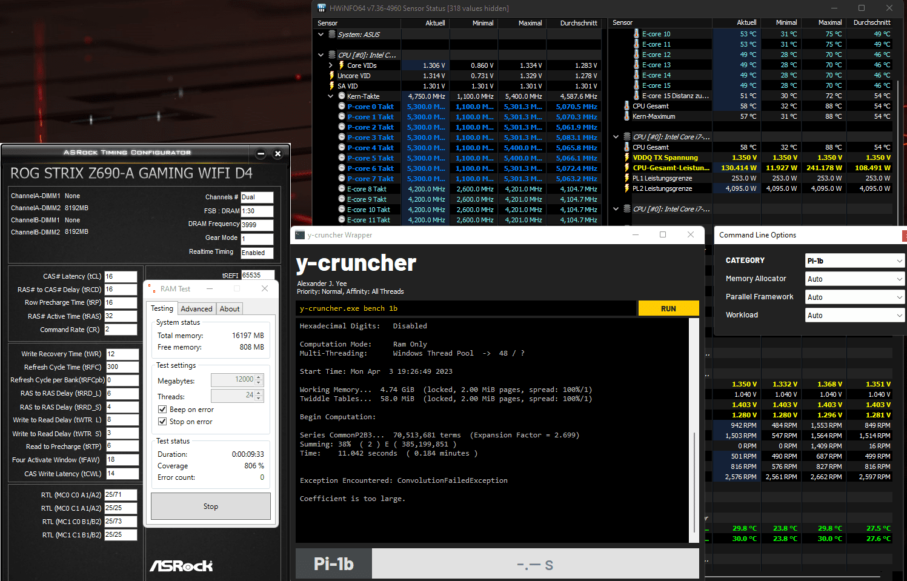
Task: Click the Pi-1b label at bottom of y-cruncher
Action: pyautogui.click(x=334, y=565)
